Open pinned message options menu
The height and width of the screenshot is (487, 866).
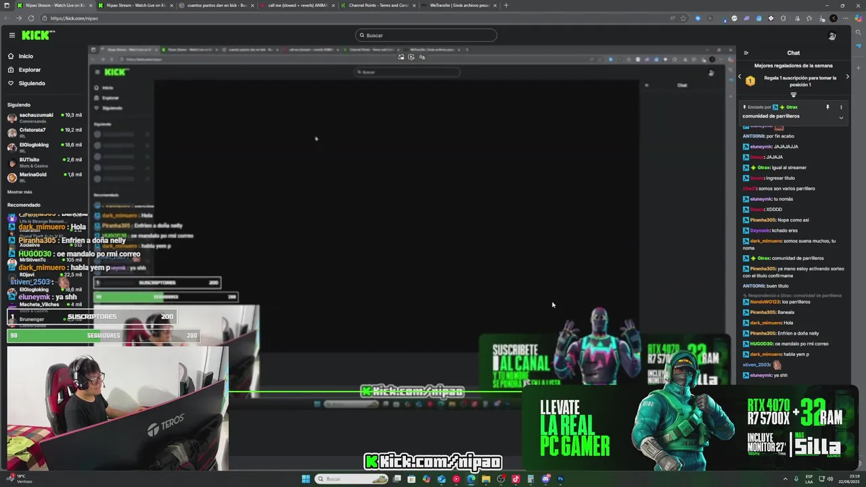coord(841,107)
